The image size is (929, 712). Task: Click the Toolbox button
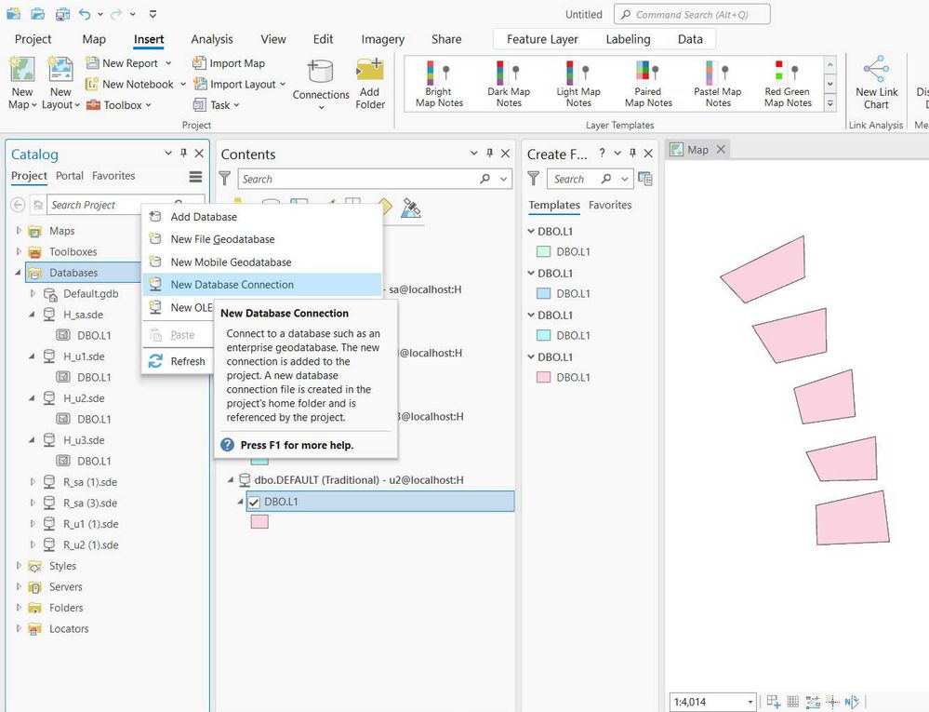(x=114, y=105)
